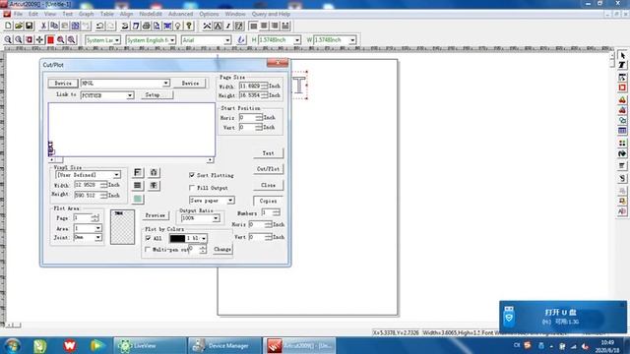The height and width of the screenshot is (354, 630).
Task: Toggle the Sort Plotting checkbox
Action: point(192,175)
